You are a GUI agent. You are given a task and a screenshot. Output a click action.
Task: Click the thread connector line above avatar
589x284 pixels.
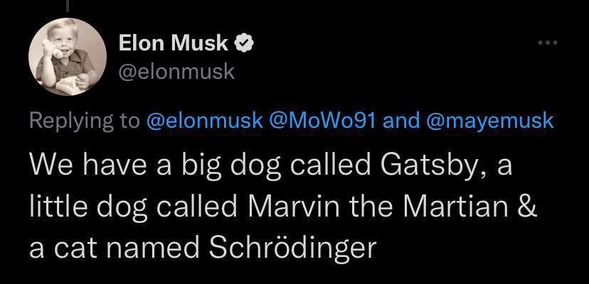pos(68,5)
